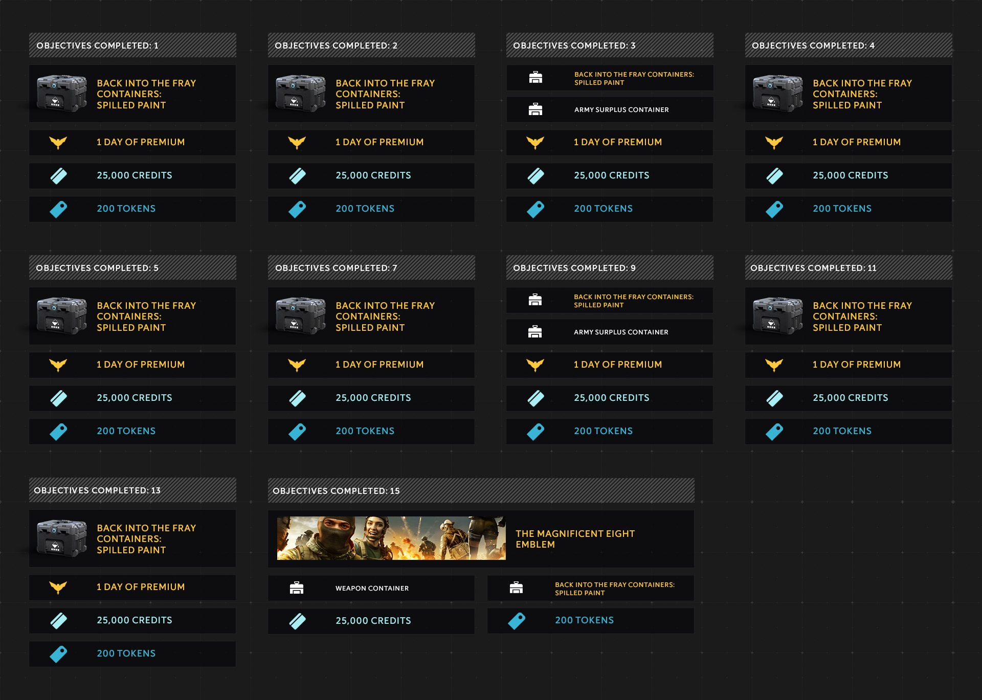Click the token tag icon under Objectives Completed: 4
The image size is (982, 700).
[x=774, y=209]
